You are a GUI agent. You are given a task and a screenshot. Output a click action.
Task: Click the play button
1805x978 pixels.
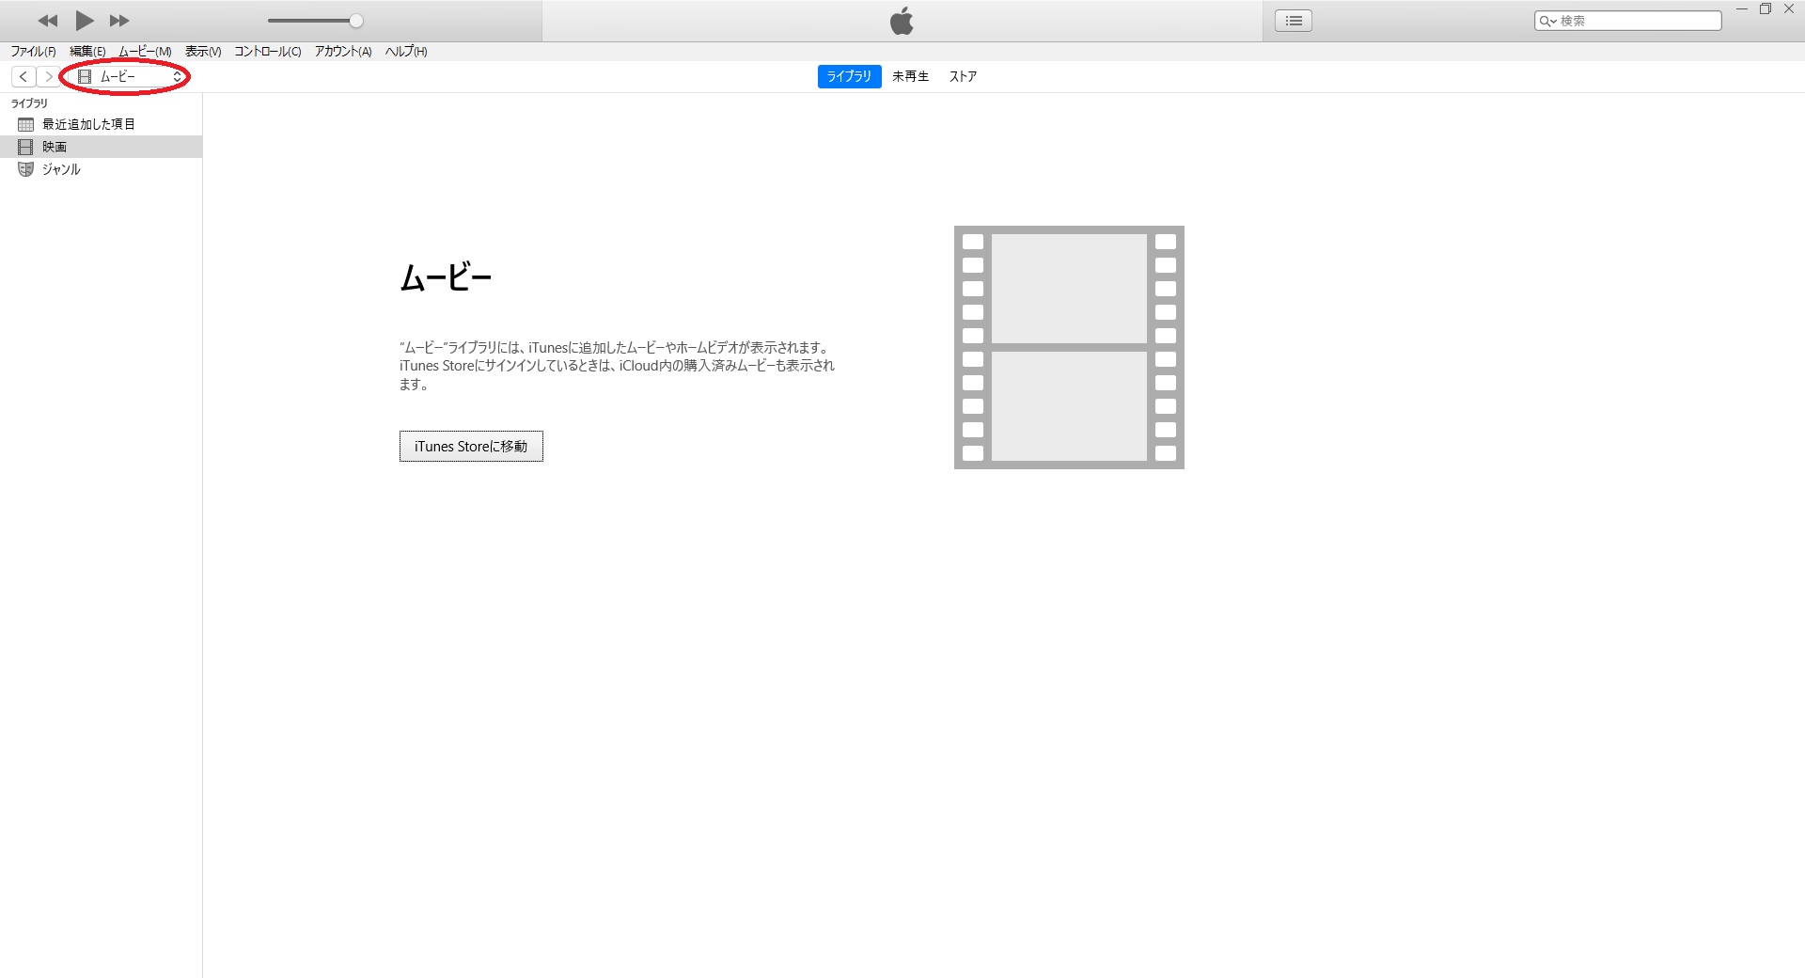click(85, 21)
